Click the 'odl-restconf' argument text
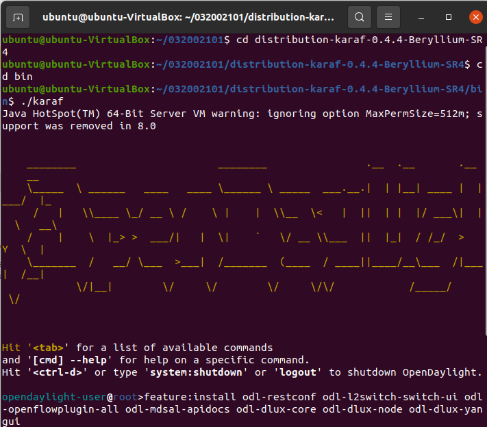This screenshot has height=427, width=487. tap(279, 397)
